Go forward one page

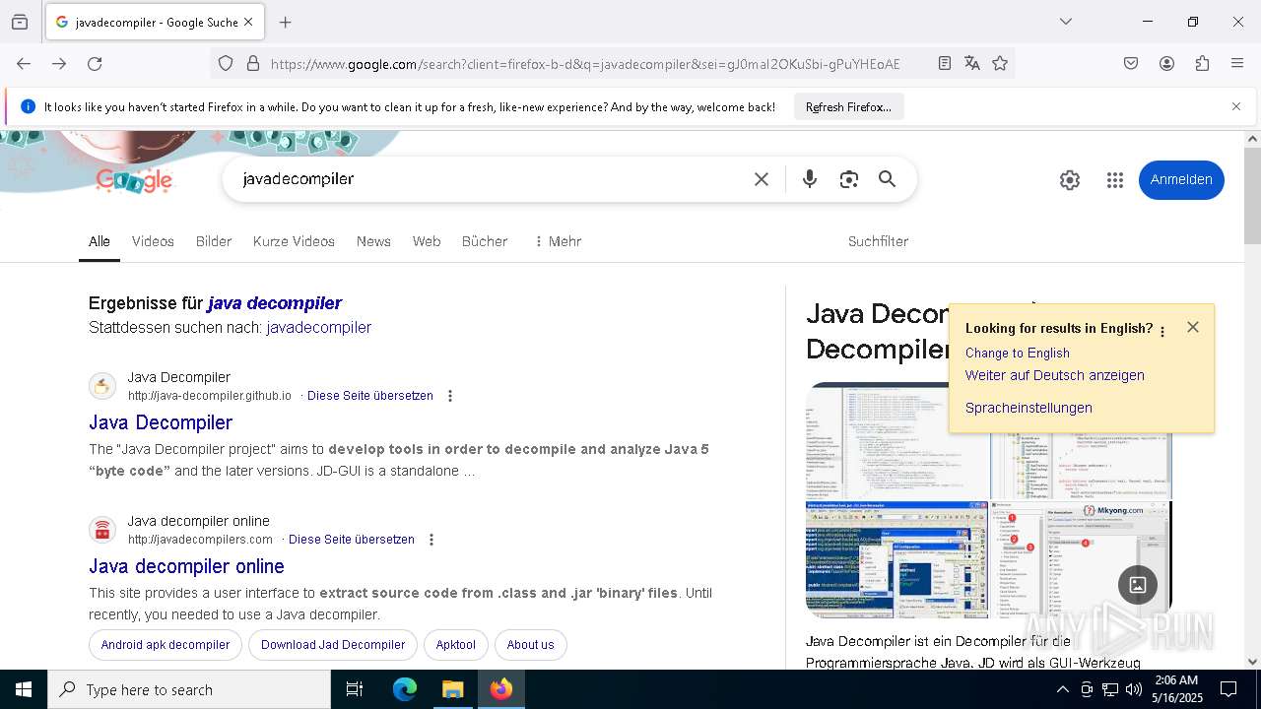(59, 63)
